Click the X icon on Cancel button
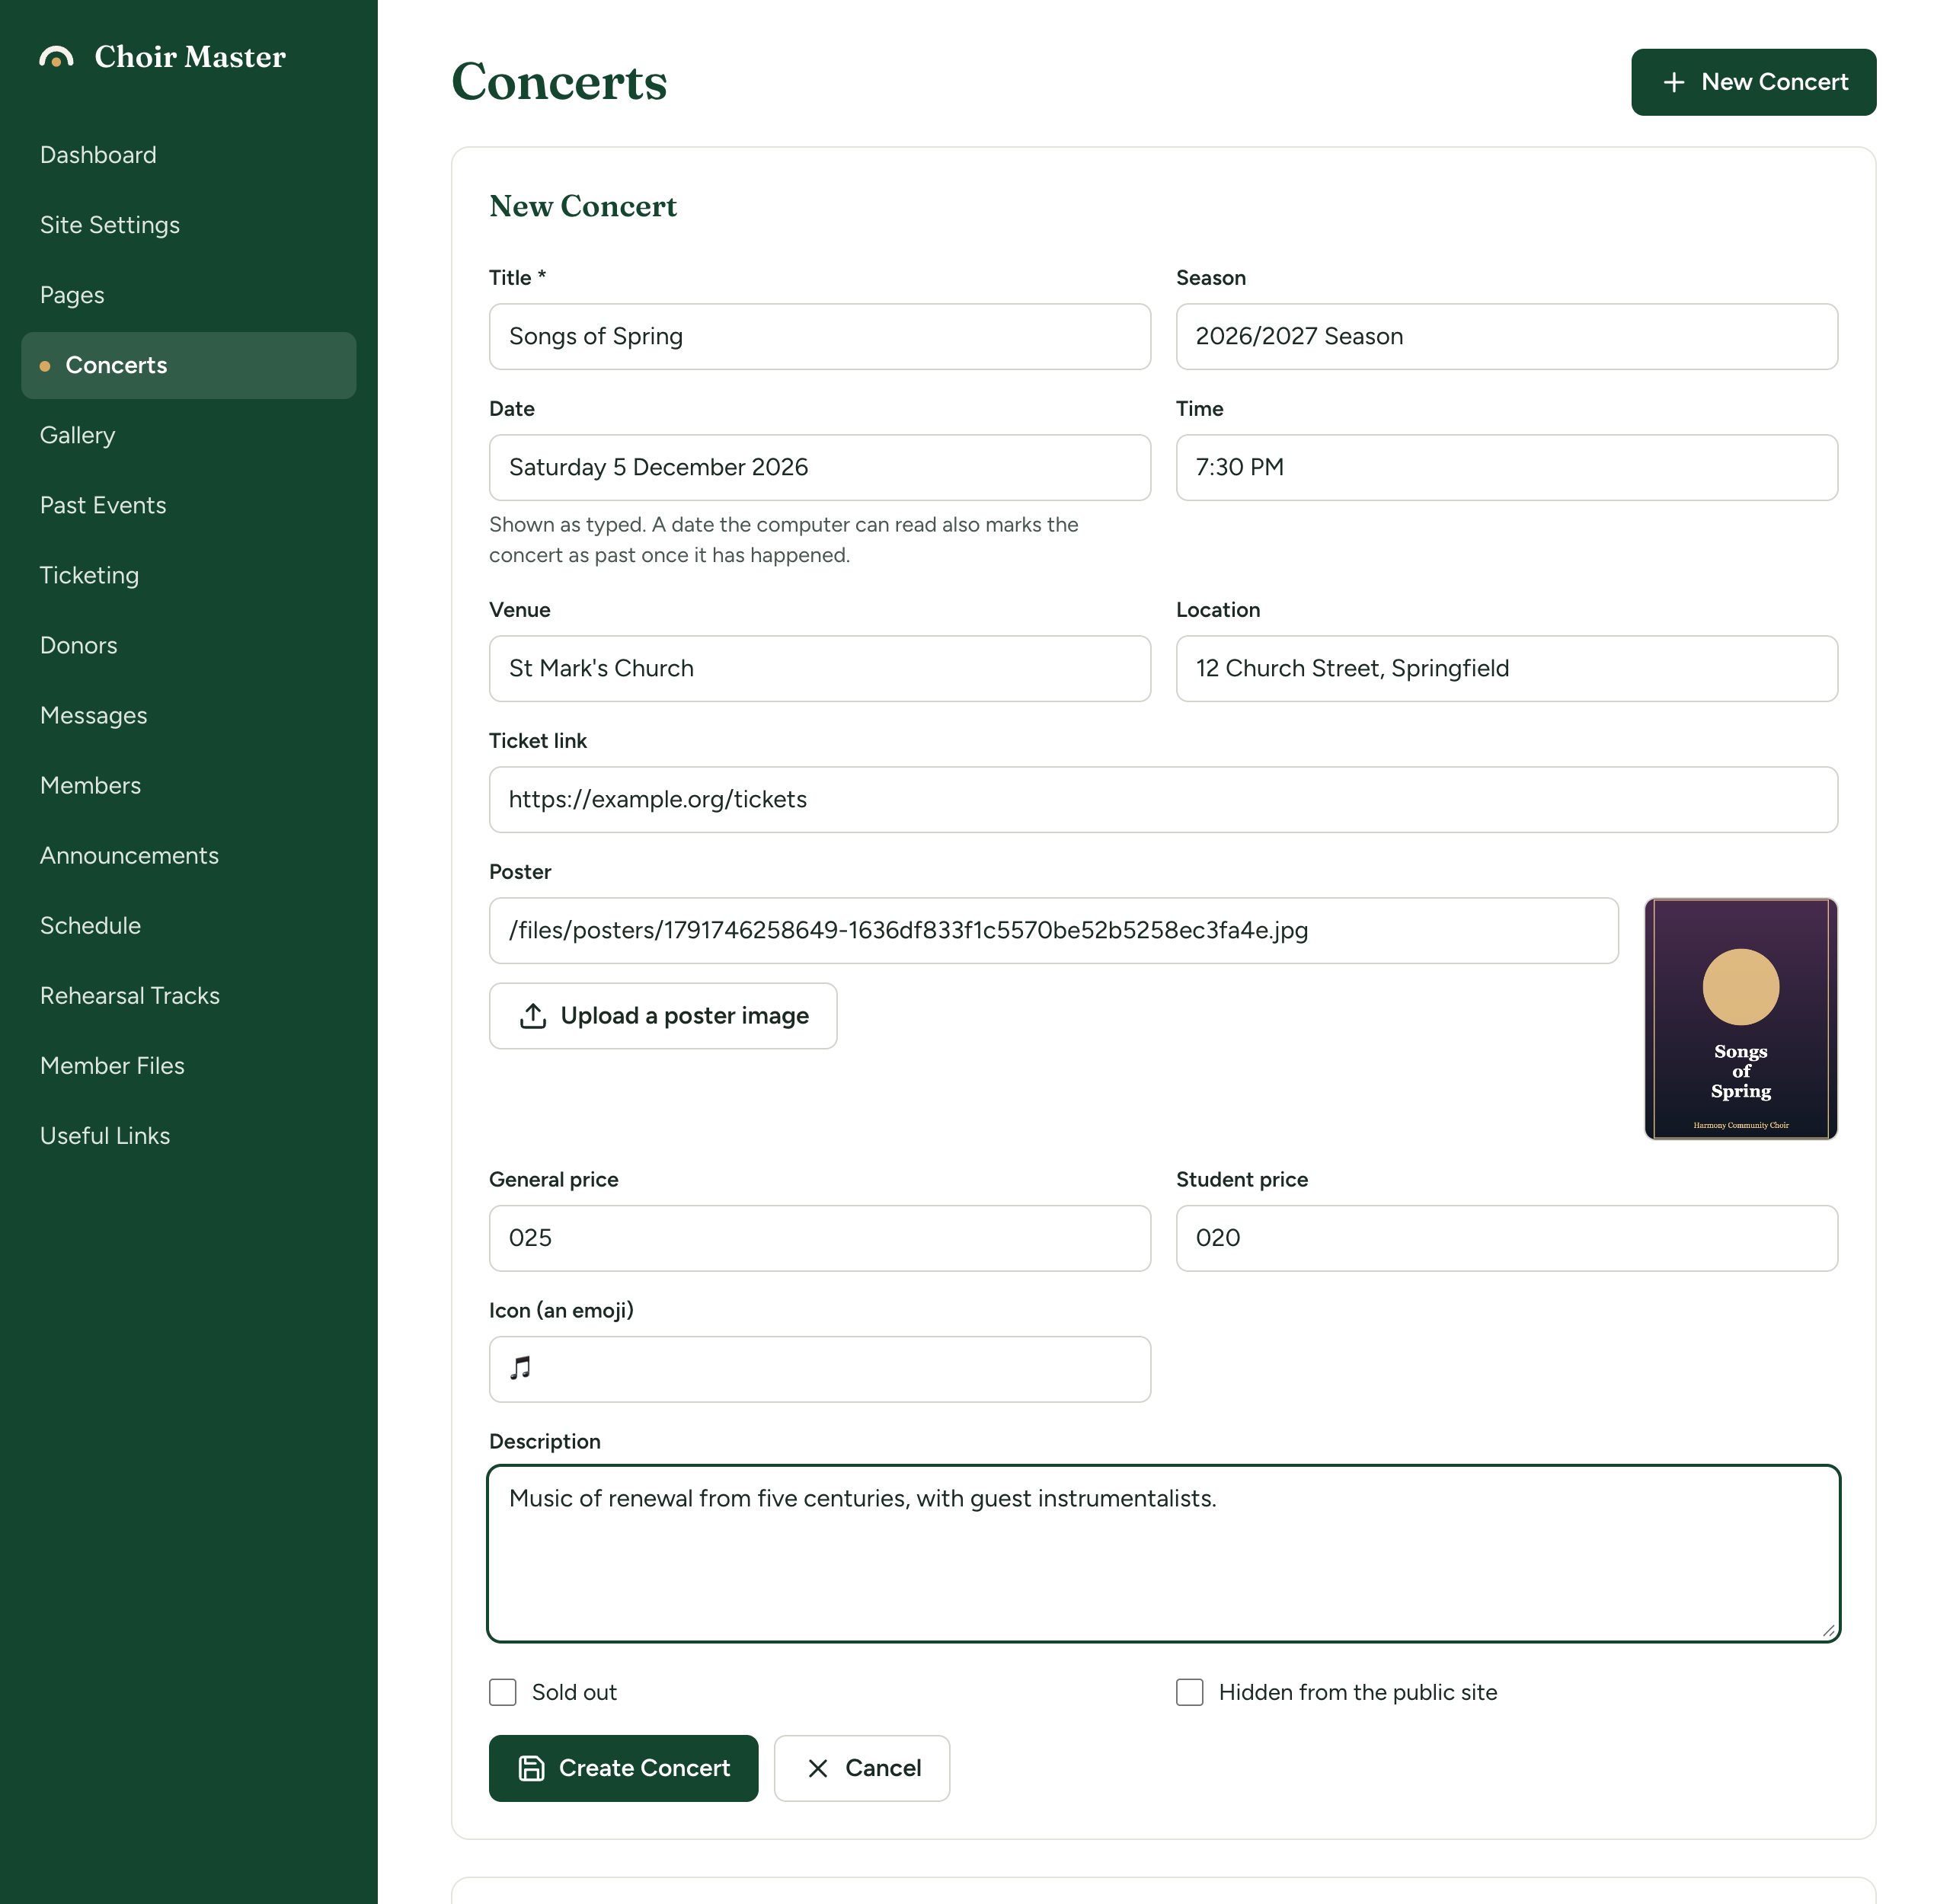The height and width of the screenshot is (1904, 1950). 818,1768
